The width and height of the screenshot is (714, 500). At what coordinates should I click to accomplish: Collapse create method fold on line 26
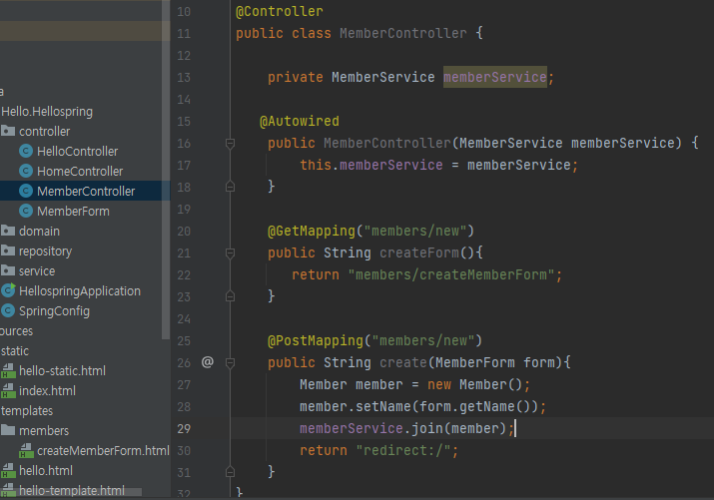point(230,363)
